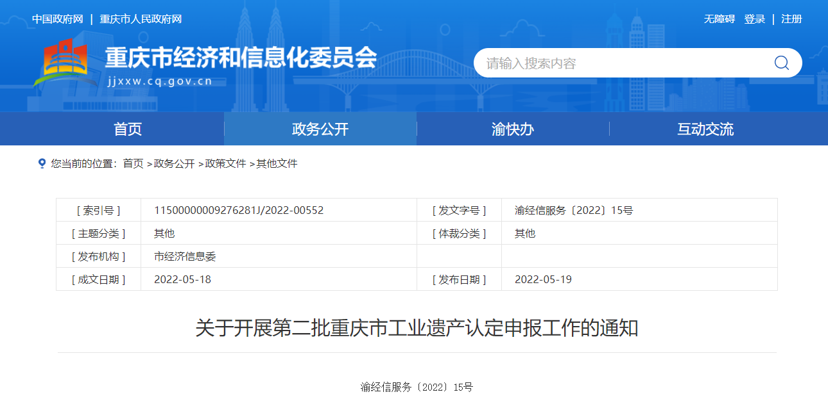This screenshot has height=408, width=828.
Task: Click the 重庆市经济和信息化委员会 site title
Action: [x=241, y=58]
